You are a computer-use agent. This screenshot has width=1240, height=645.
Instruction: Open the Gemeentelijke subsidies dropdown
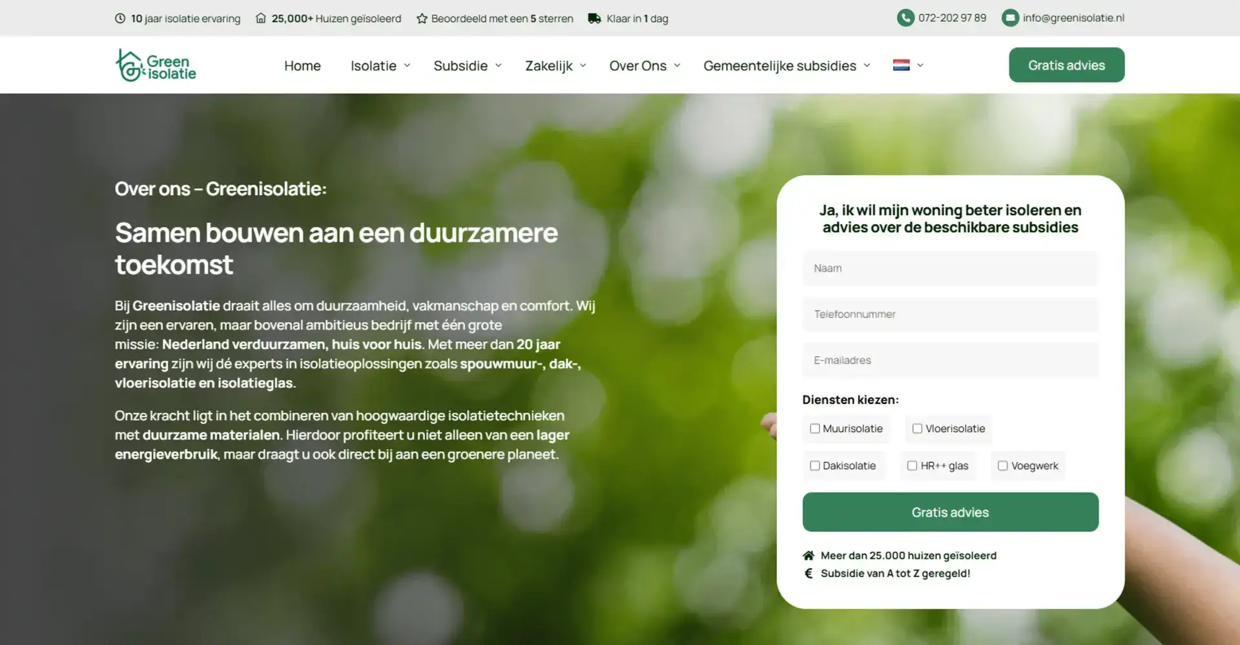pos(787,66)
